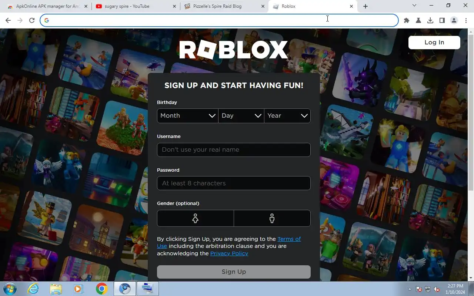The image size is (474, 296).
Task: Switch to the Chromium taskbar window
Action: click(125, 289)
